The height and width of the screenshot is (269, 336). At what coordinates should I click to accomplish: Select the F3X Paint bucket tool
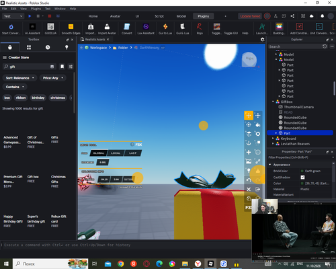(258, 124)
